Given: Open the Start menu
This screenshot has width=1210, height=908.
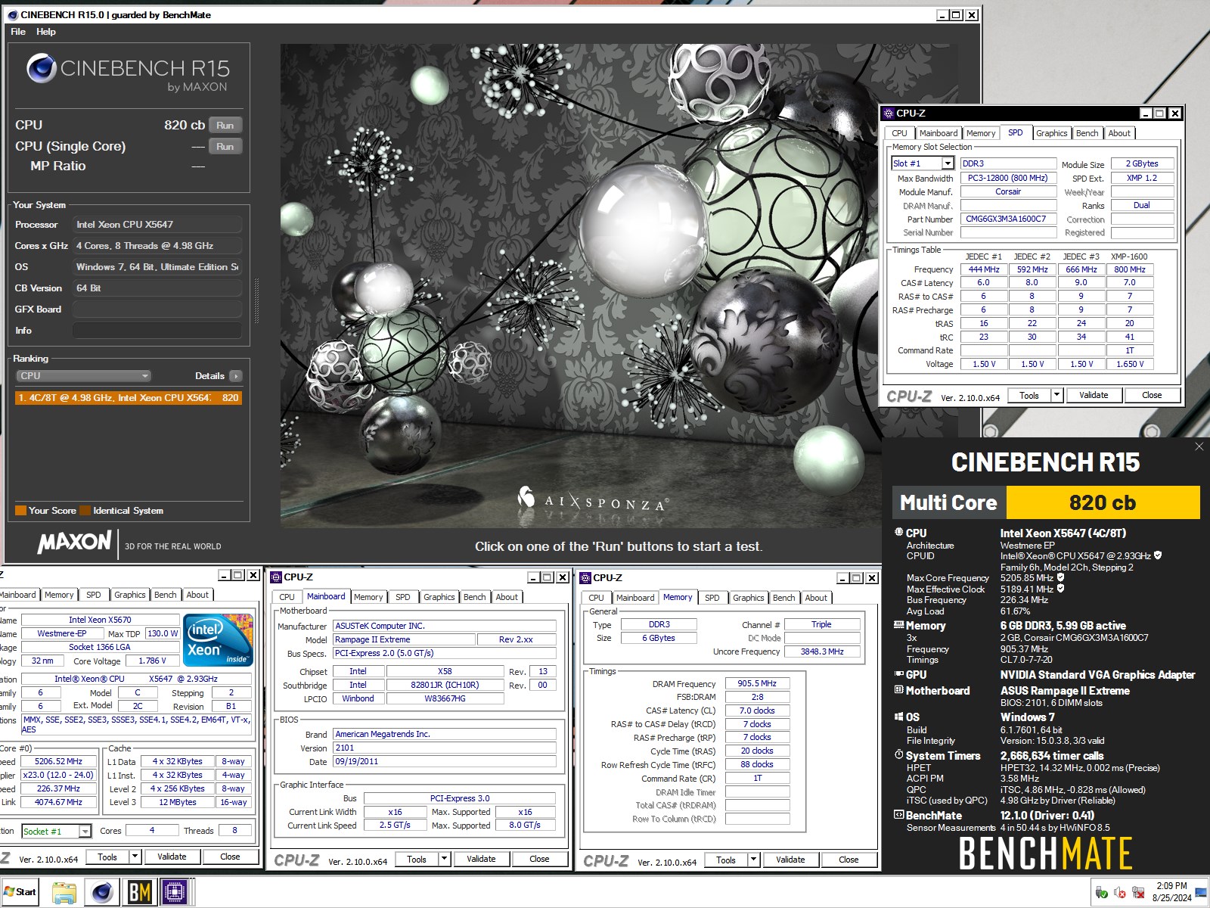Looking at the screenshot, I should 20,892.
